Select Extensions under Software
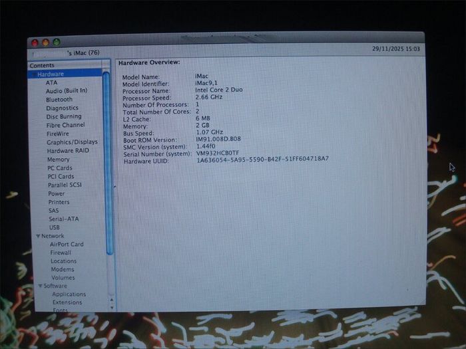466x349 pixels. [67, 302]
